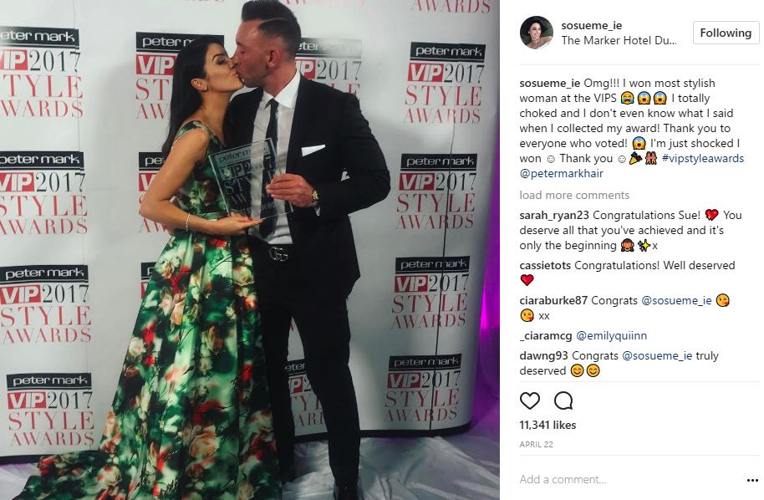Open the #vipstyleawards hashtag link
Screen dimensions: 764x500
click(703, 158)
